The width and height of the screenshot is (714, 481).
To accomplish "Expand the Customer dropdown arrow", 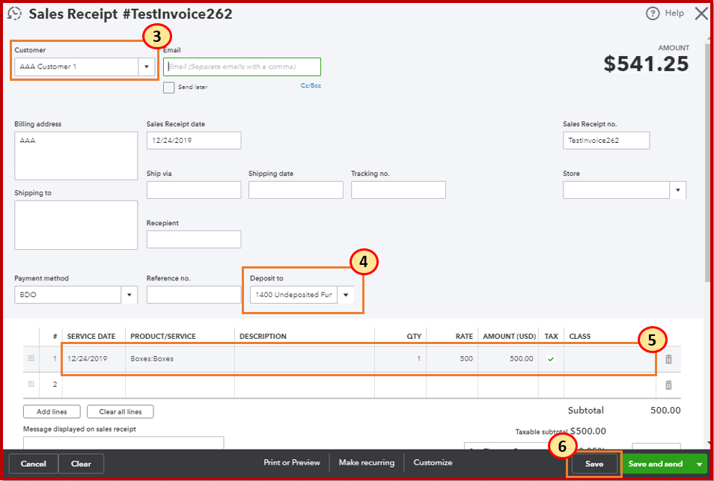I will click(x=146, y=67).
